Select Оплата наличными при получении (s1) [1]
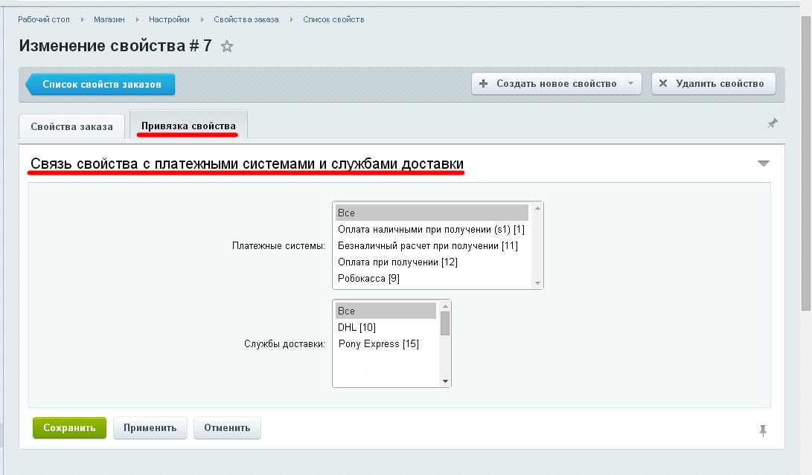 pyautogui.click(x=432, y=229)
